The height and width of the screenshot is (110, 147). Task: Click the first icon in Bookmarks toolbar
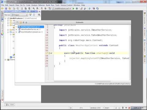tap(18, 23)
